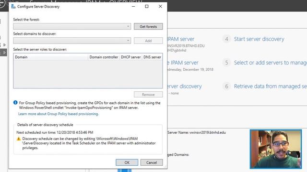The height and width of the screenshot is (172, 307).
Task: Click the Next scheduled run time text
Action: click(55, 132)
